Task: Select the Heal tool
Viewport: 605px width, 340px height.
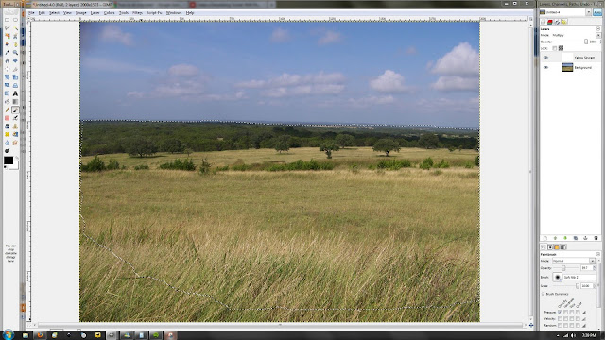Action: [7, 134]
